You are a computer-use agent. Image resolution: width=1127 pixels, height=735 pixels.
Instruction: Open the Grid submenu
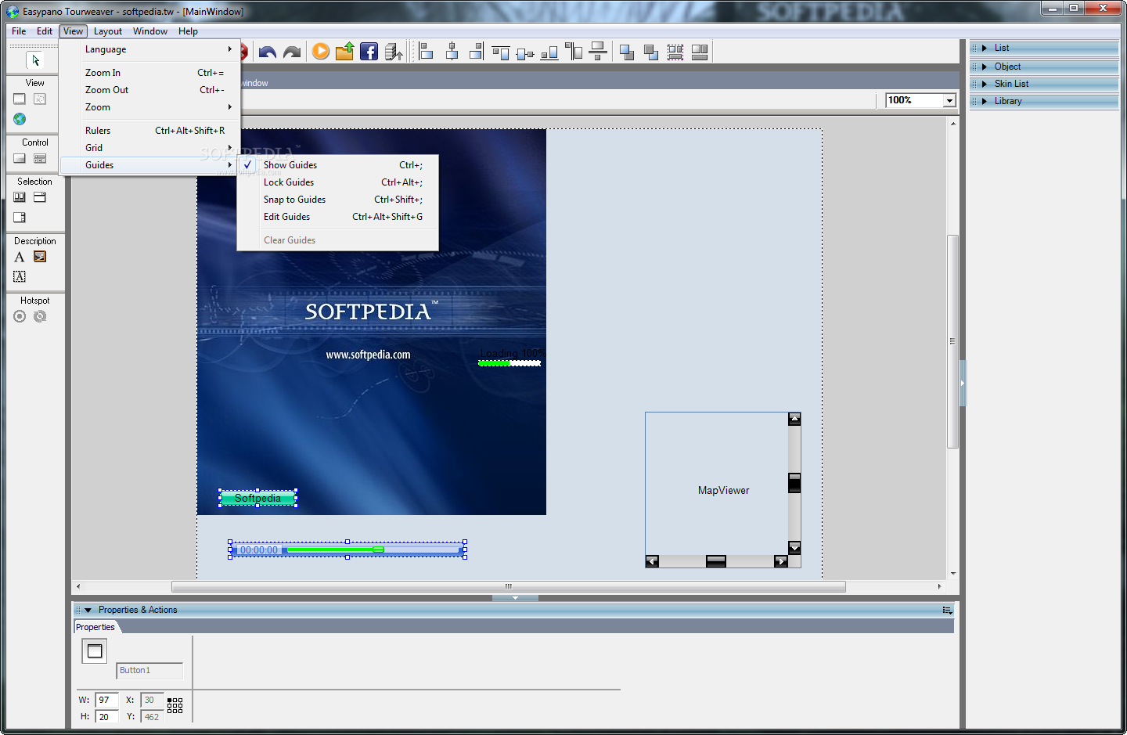click(150, 148)
